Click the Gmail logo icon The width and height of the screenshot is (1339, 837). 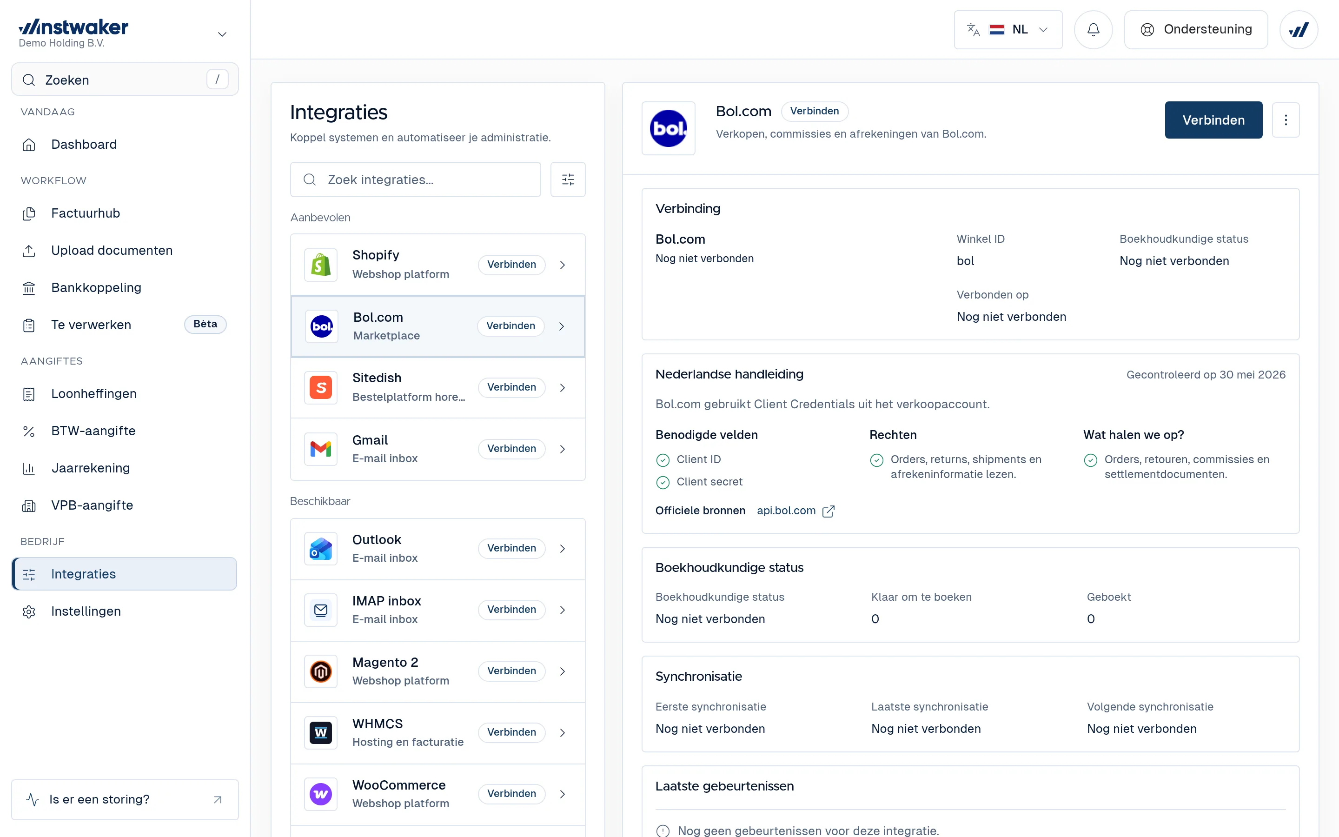click(x=321, y=449)
